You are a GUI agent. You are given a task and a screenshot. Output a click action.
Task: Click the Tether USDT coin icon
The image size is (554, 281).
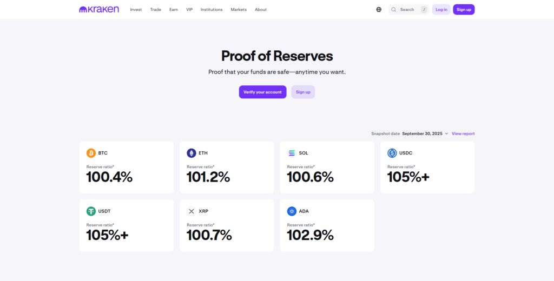(91, 211)
